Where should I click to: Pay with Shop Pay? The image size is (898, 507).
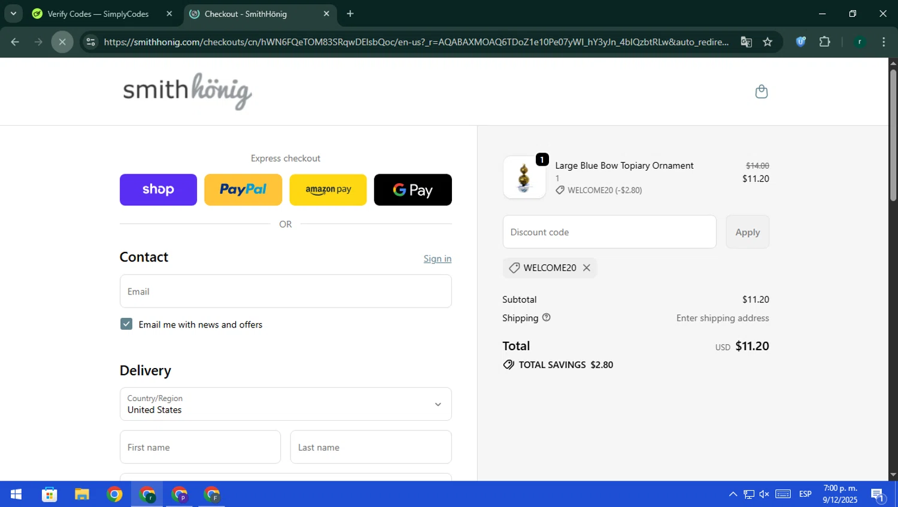[158, 190]
